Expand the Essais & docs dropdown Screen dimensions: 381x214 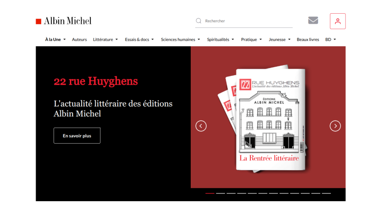coord(140,40)
